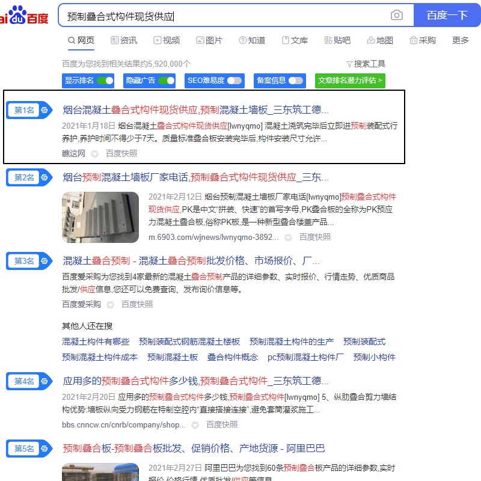This screenshot has width=481, height=481.
Task: Open the Baidu logo homepage
Action: pyautogui.click(x=24, y=16)
